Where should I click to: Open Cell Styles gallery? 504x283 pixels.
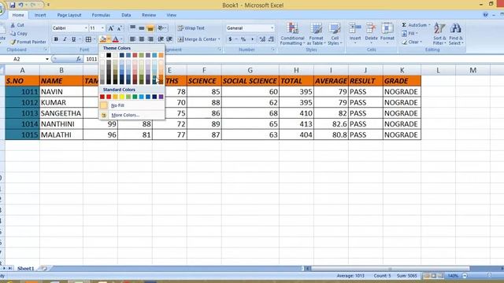click(x=335, y=34)
